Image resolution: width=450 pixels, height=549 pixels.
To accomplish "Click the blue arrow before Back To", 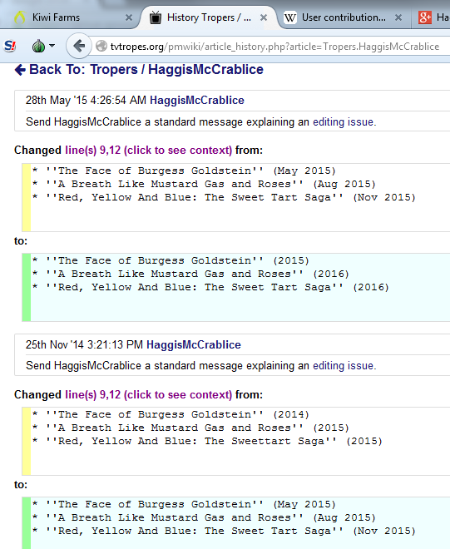I will 20,70.
